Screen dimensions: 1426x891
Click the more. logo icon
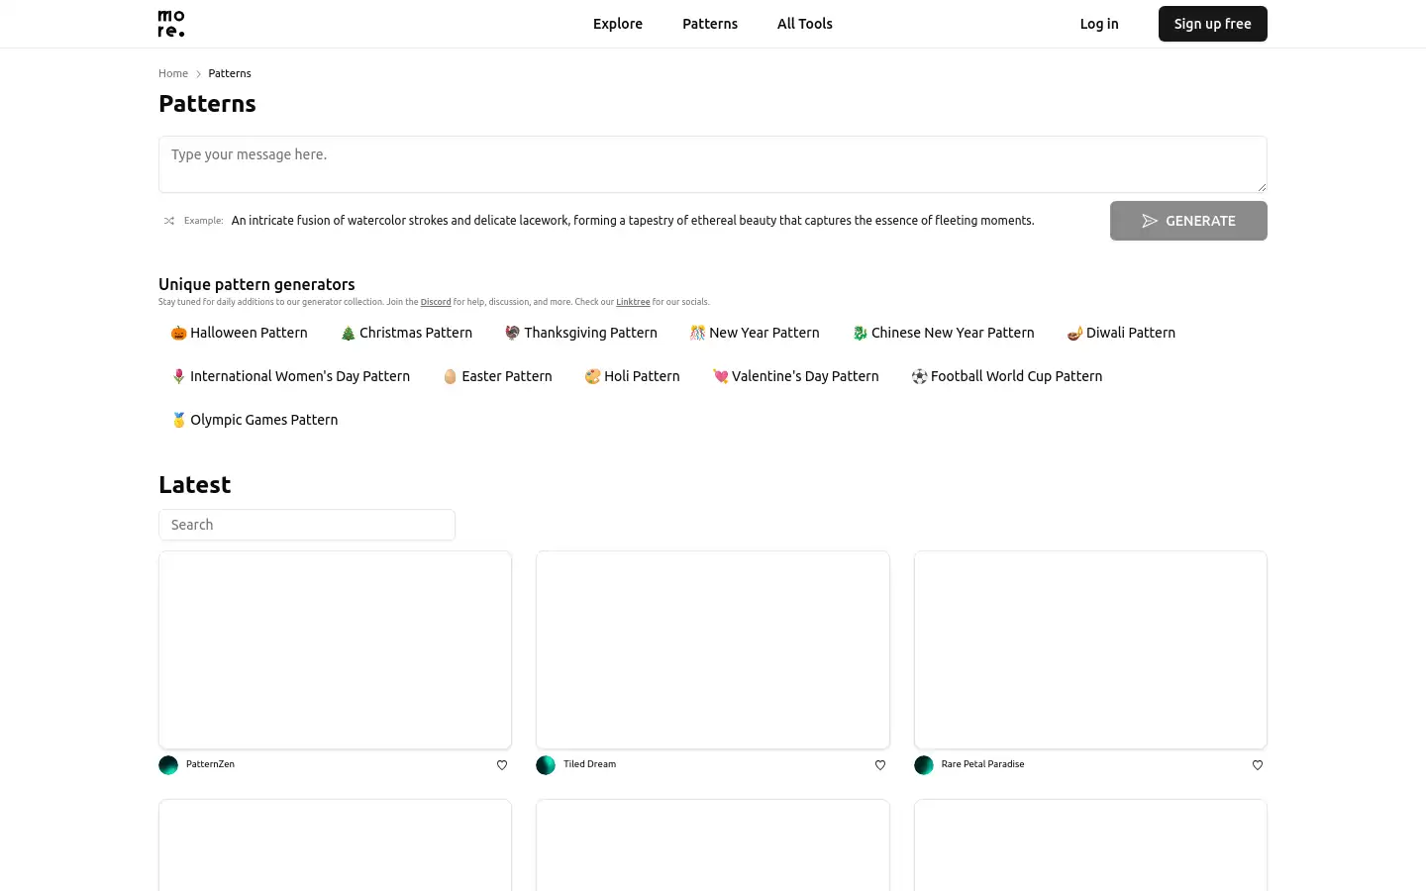[x=171, y=24]
